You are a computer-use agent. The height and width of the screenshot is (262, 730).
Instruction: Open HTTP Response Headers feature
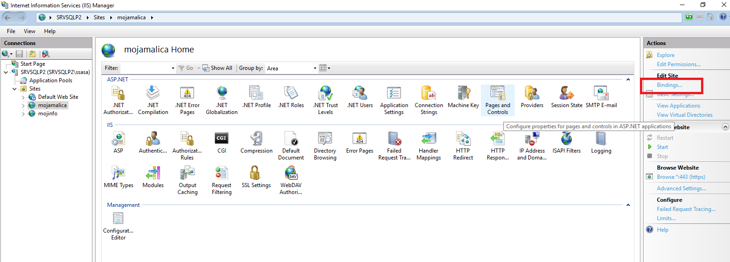coord(498,145)
